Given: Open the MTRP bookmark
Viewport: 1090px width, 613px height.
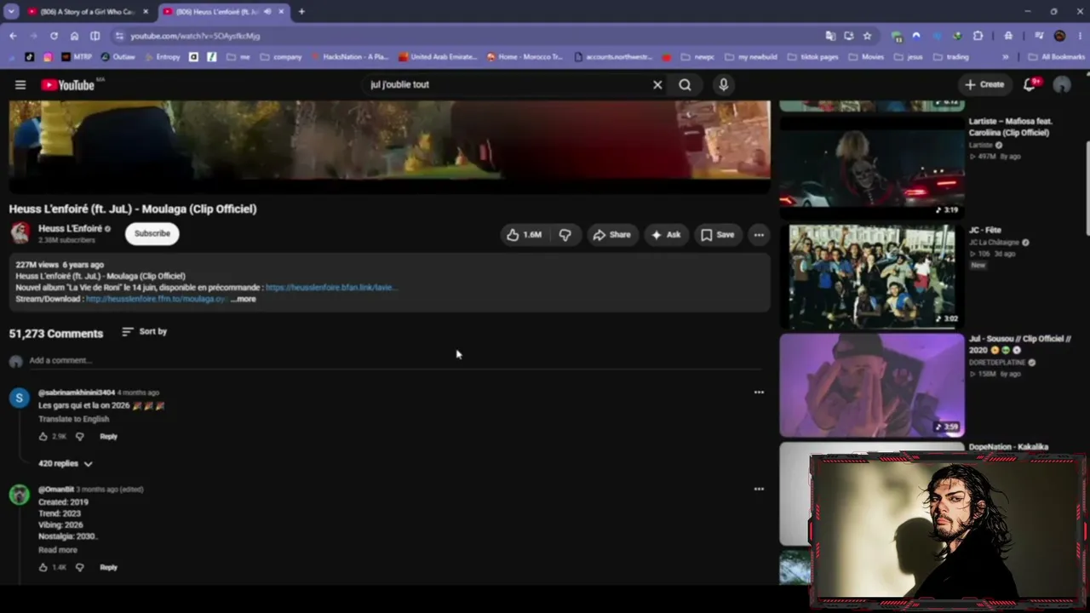Looking at the screenshot, I should coord(76,57).
